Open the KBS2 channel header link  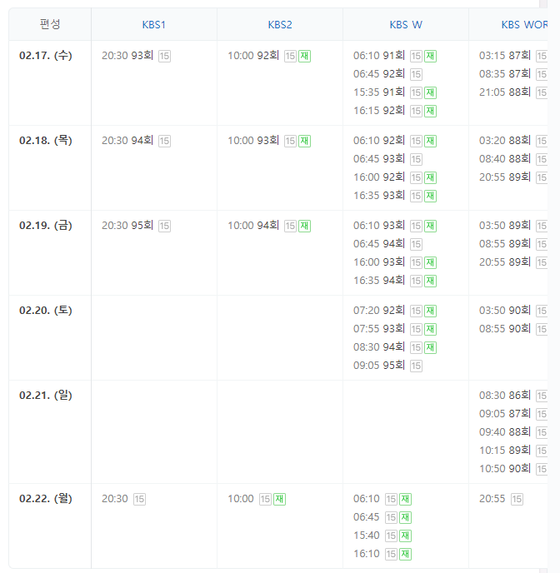(280, 25)
